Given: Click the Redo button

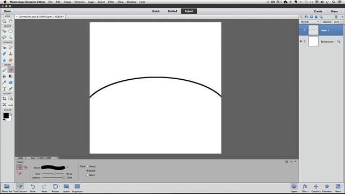Looking at the screenshot, I should point(44,188).
